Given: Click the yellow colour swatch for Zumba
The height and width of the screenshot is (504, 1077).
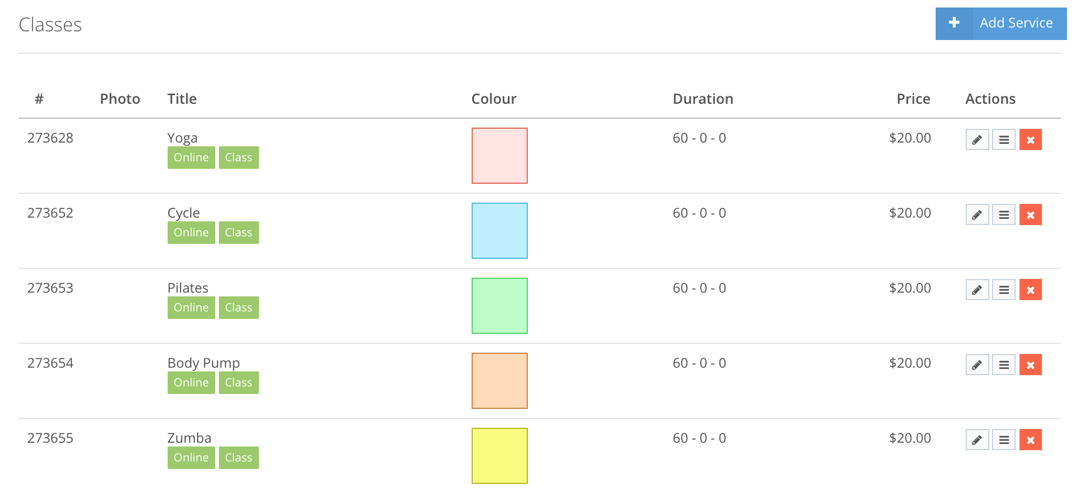Looking at the screenshot, I should click(499, 455).
